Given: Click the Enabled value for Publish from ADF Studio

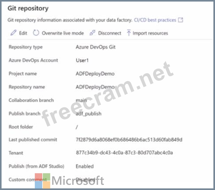Looking at the screenshot, I should pos(85,166).
